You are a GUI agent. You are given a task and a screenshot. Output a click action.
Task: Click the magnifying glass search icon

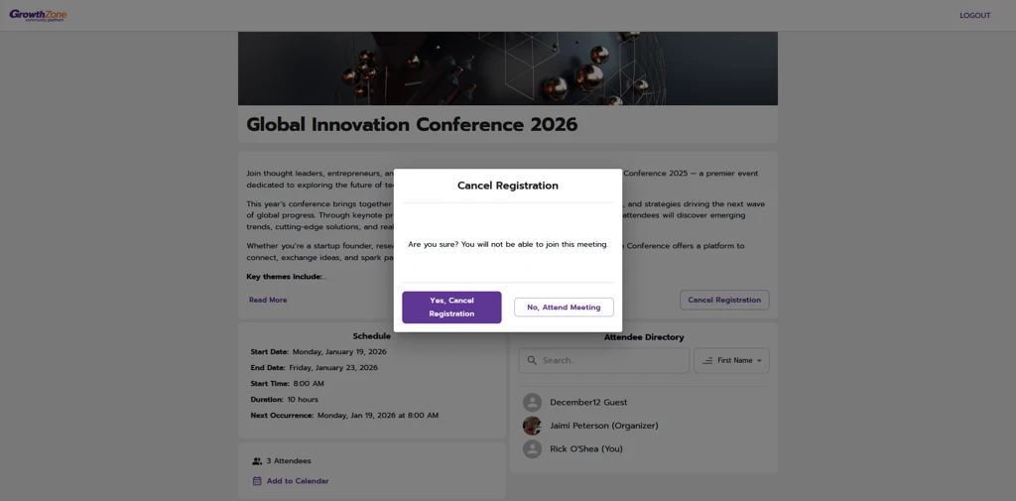pyautogui.click(x=532, y=360)
